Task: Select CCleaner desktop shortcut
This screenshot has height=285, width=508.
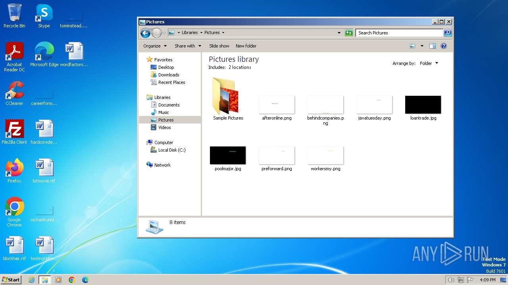Action: point(14,93)
